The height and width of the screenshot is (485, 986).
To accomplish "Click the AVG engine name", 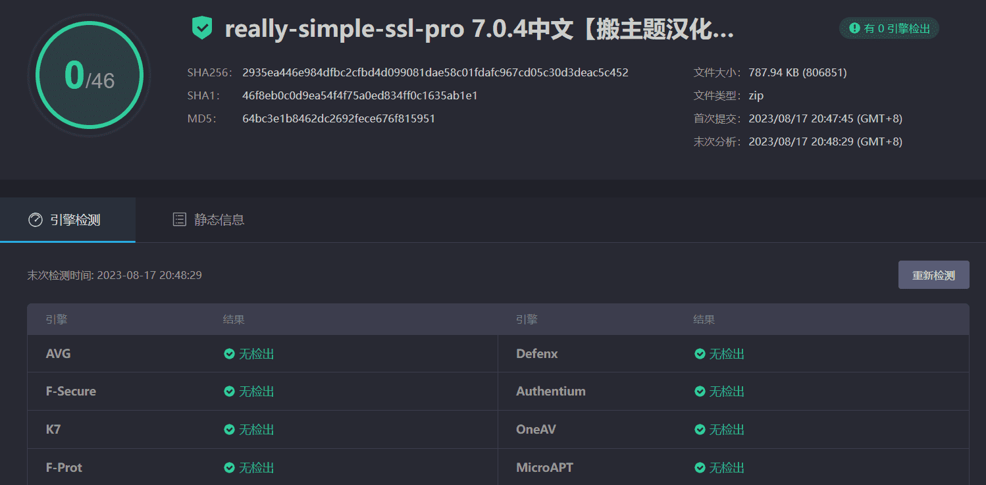I will [58, 354].
